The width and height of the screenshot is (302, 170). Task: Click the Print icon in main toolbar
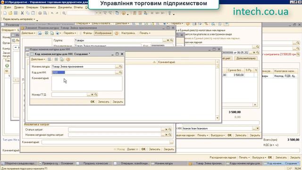(40, 13)
